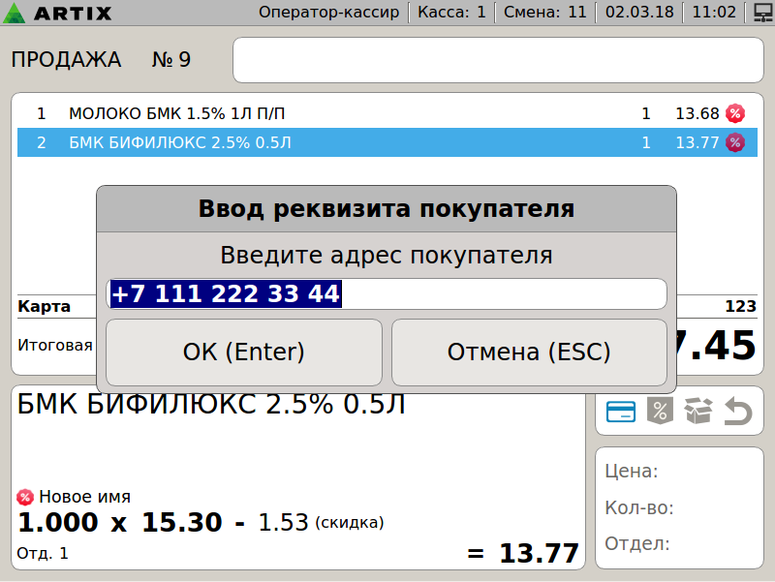Click the Смена: 11 status entry
Image resolution: width=775 pixels, height=582 pixels.
click(x=544, y=13)
